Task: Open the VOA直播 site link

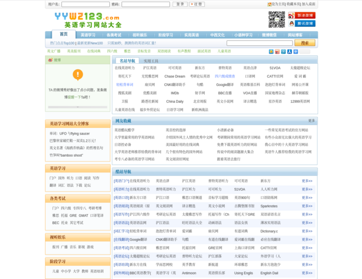Action: (x=250, y=93)
